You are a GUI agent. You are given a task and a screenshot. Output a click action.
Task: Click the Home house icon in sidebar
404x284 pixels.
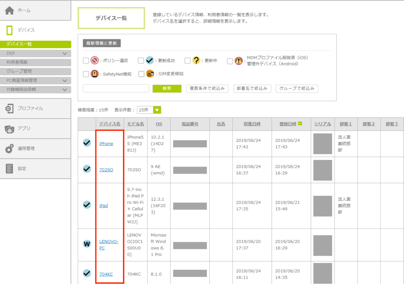[10, 11]
